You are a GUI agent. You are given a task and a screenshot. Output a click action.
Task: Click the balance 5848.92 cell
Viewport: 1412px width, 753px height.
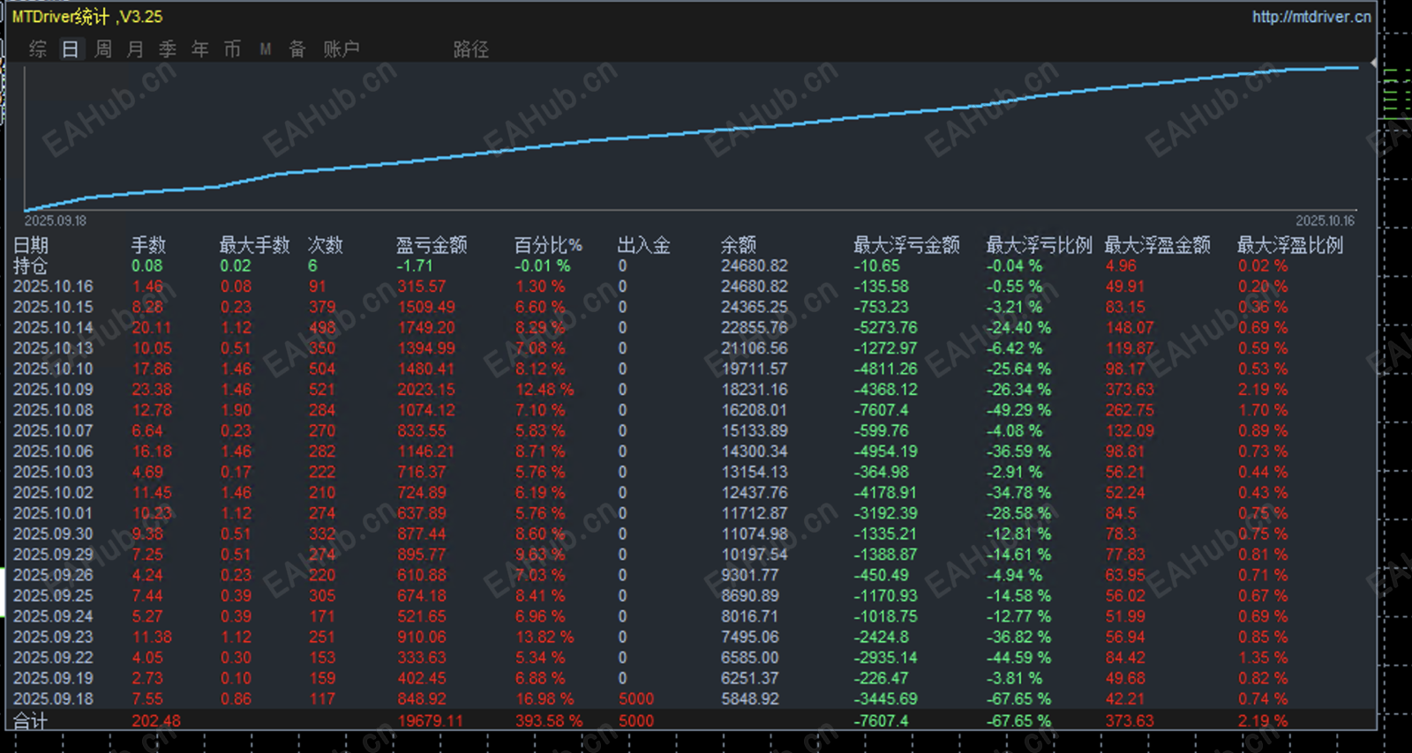tap(750, 699)
